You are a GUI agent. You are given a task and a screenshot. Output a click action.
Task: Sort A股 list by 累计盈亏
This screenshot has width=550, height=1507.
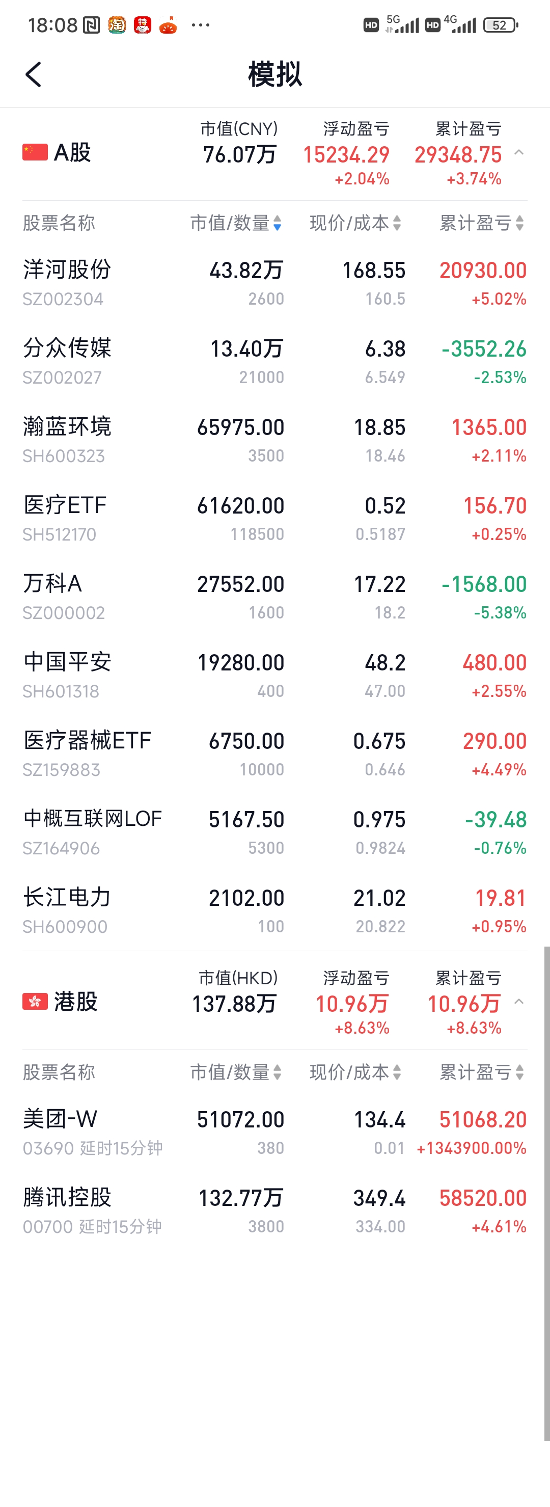pos(481,223)
